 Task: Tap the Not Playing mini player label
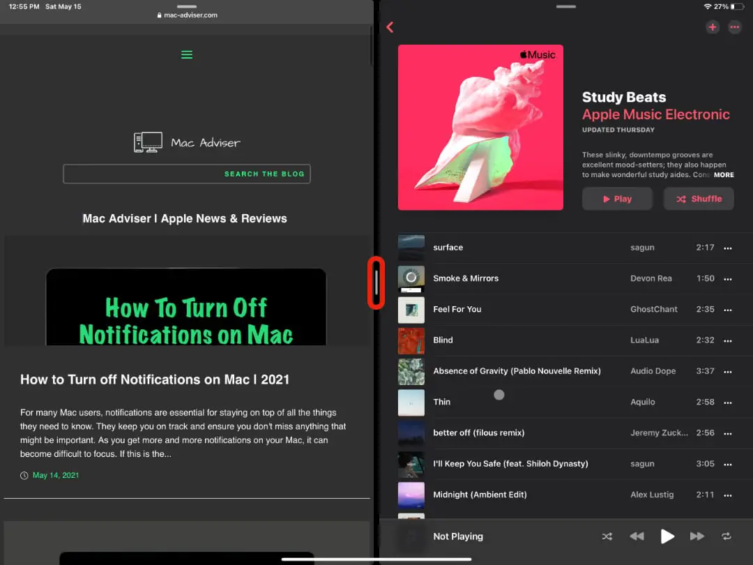(x=458, y=536)
